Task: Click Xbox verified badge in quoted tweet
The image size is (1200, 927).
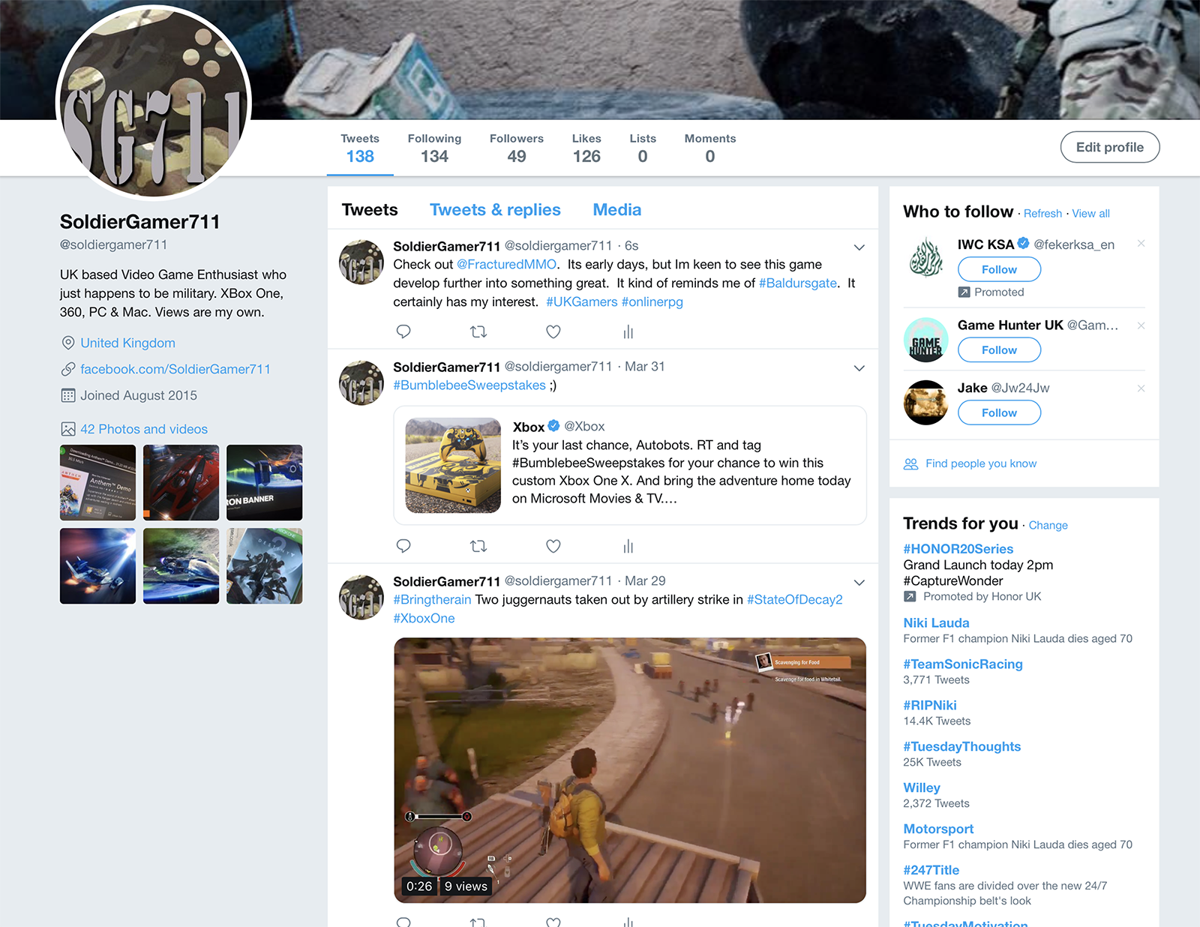Action: pos(553,426)
